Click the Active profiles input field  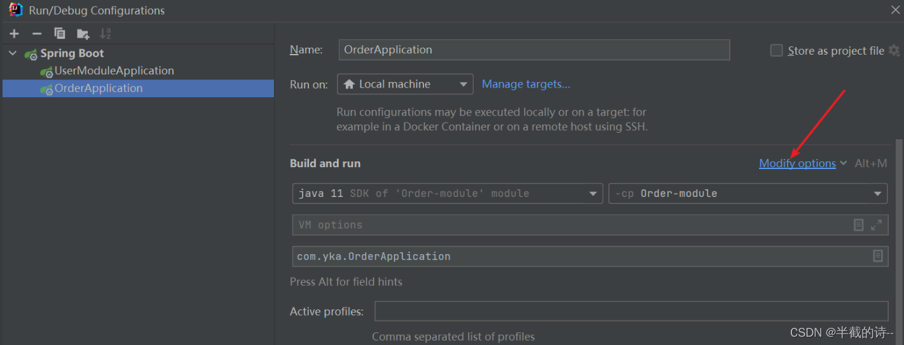[631, 311]
